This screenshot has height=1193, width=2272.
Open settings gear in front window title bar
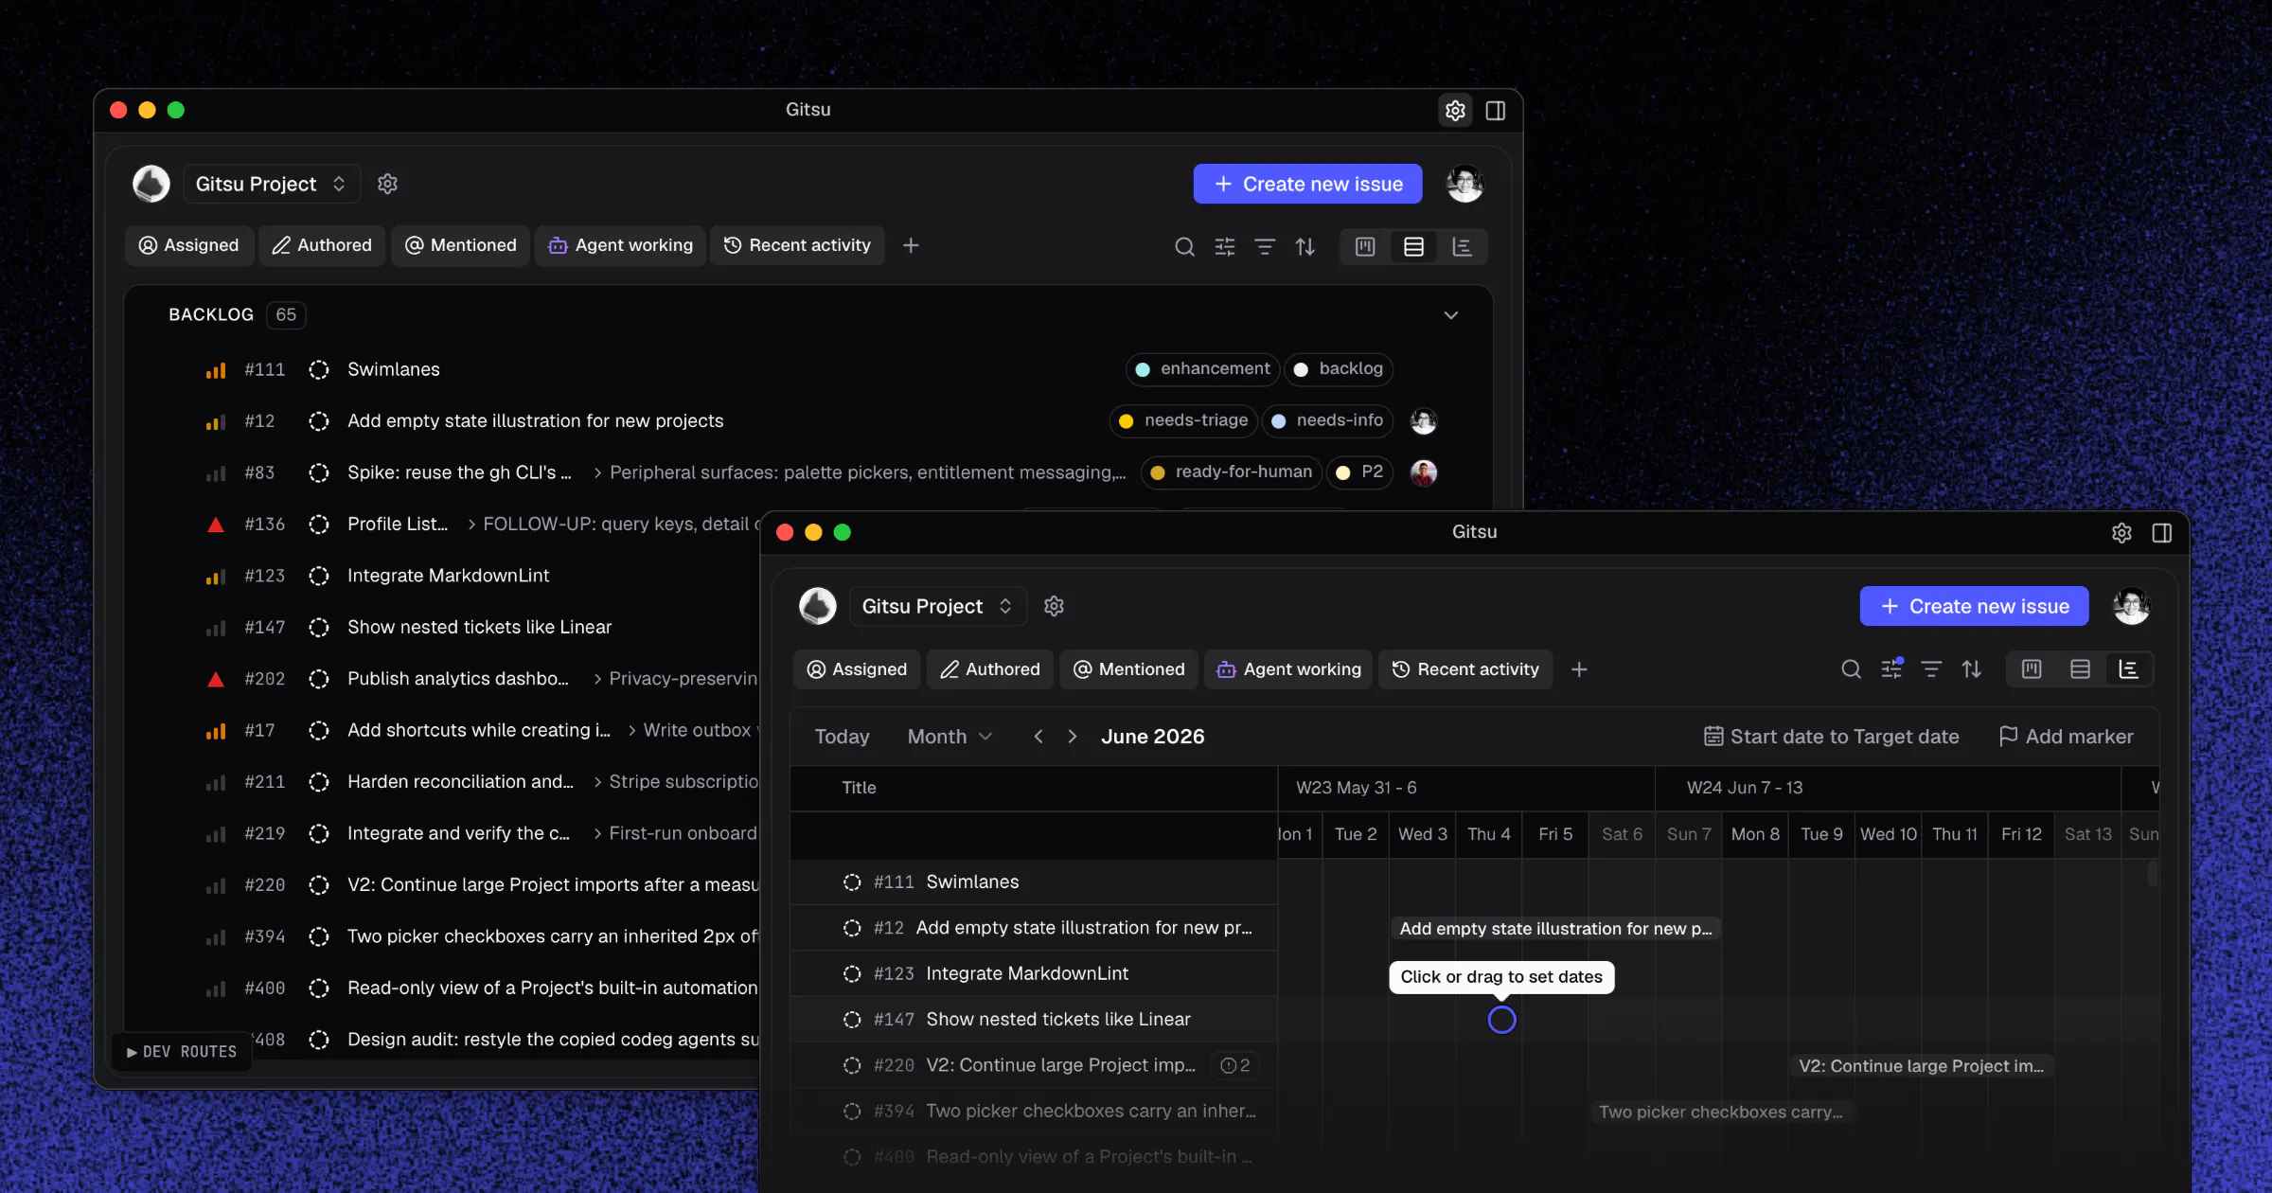(x=2121, y=532)
